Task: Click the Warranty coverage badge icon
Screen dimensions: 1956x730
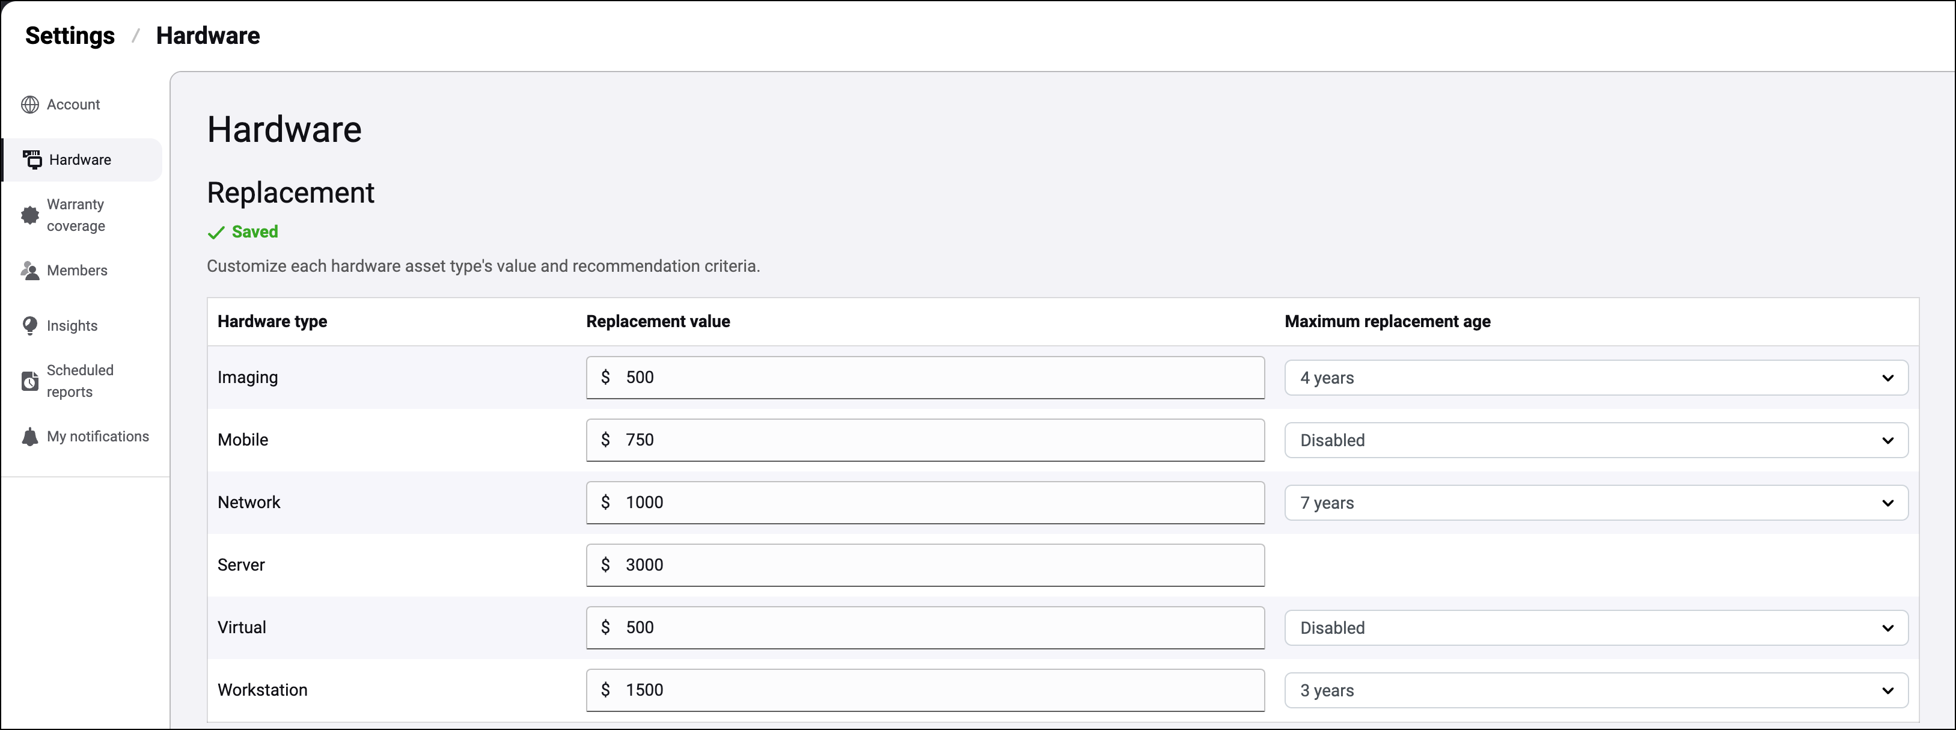Action: click(x=29, y=215)
